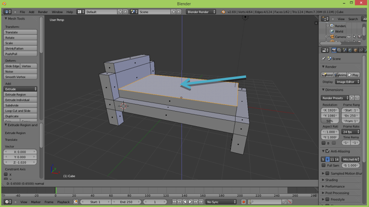Click the outliner editor type icon
The image size is (369, 207).
(325, 19)
